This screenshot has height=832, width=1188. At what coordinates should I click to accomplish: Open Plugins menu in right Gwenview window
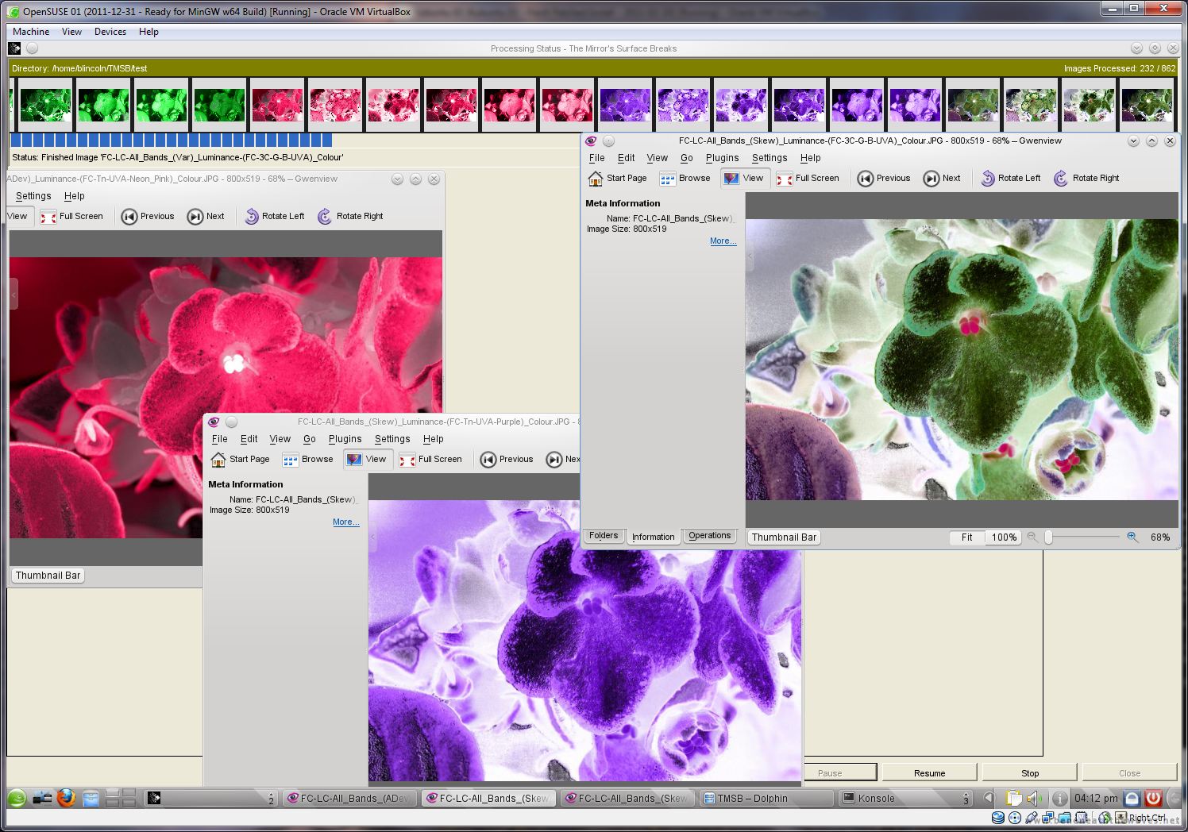[x=722, y=158]
